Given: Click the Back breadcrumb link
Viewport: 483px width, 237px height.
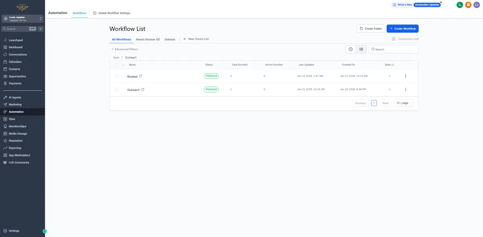Looking at the screenshot, I should pos(116,58).
